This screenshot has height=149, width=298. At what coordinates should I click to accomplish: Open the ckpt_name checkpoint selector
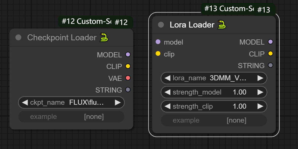[x=71, y=102]
